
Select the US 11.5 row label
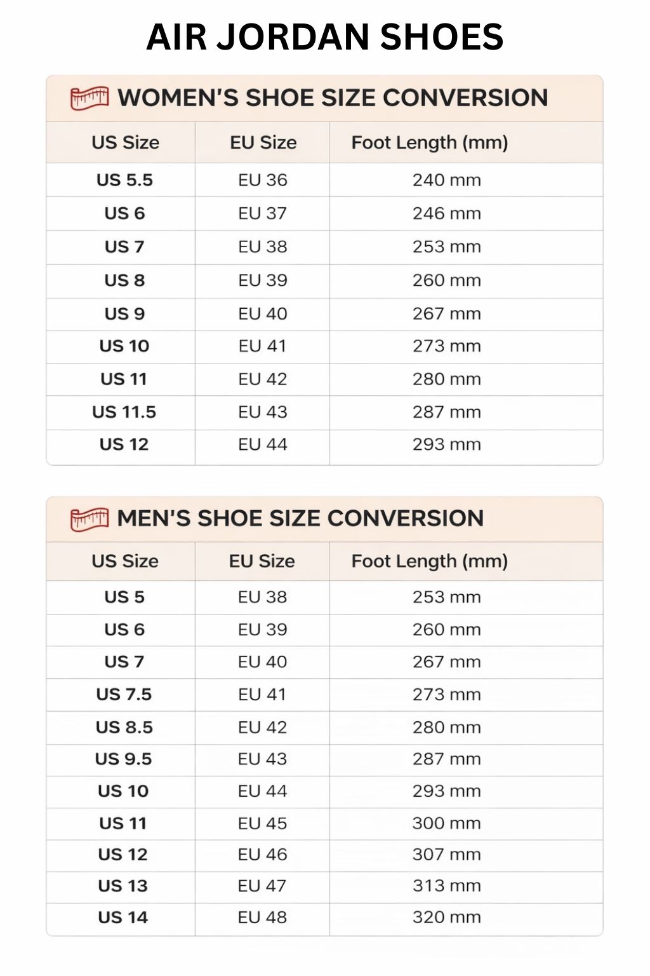coord(124,412)
